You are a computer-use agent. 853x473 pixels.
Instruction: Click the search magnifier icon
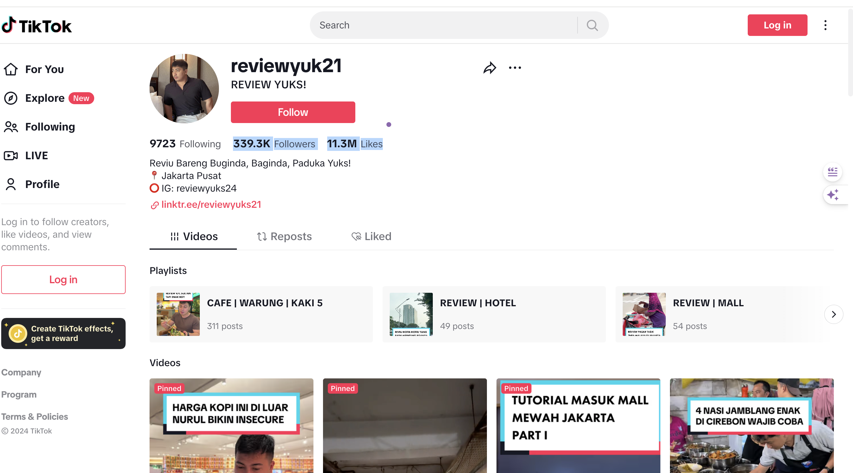[592, 25]
